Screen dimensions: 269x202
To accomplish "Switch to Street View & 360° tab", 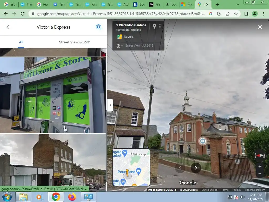I will 75,42.
